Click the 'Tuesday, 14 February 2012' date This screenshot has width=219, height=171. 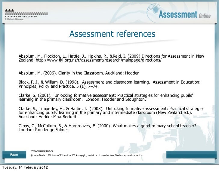pos(25,167)
